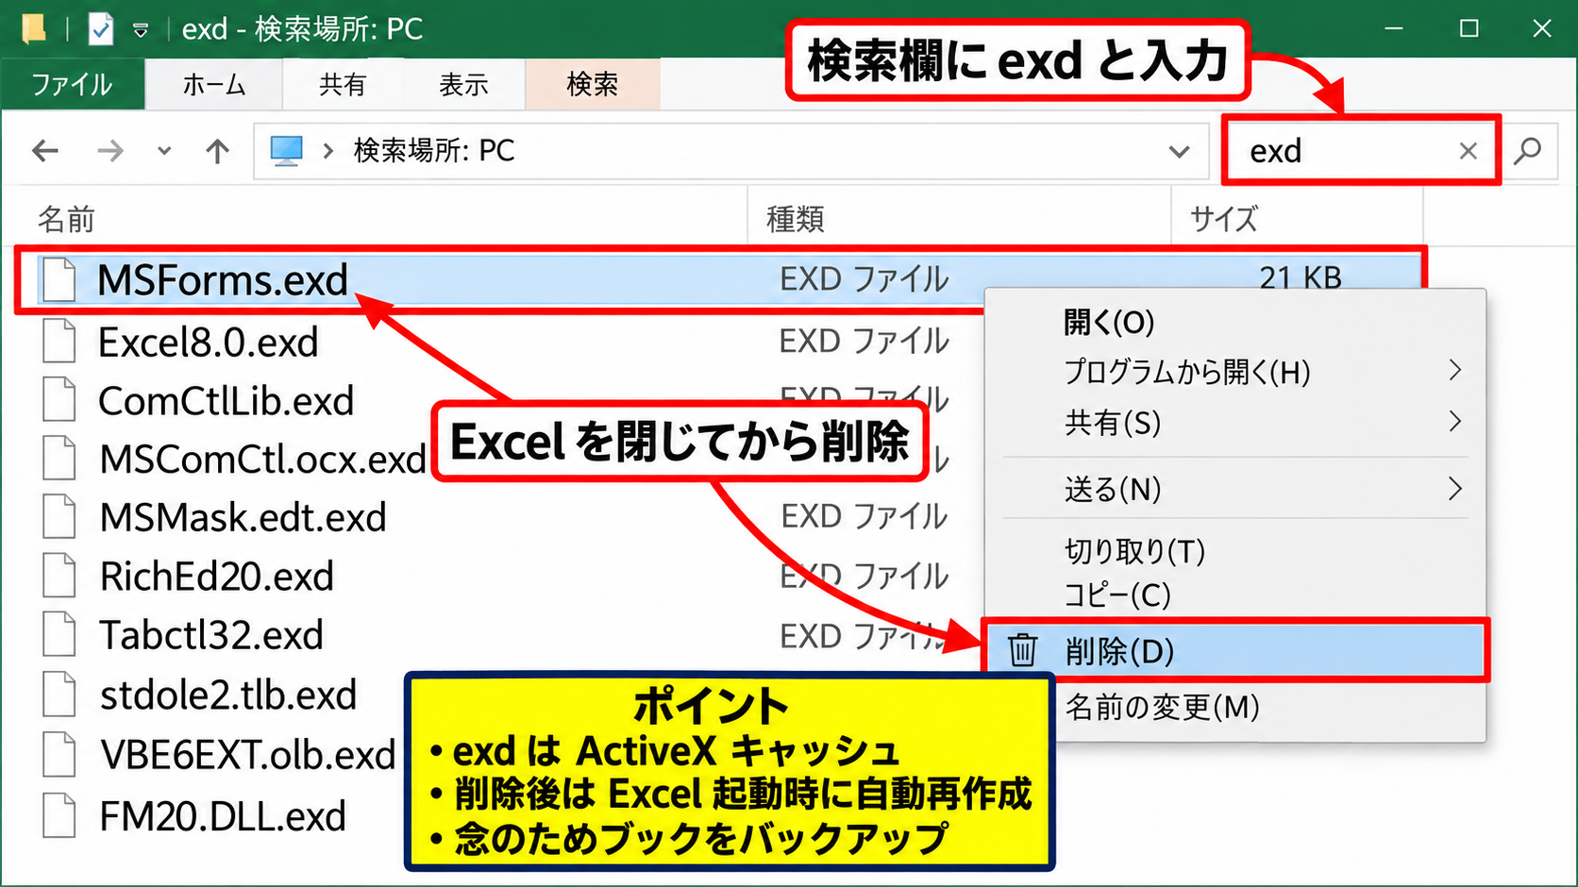Select ComCtlLib.exd file name
The image size is (1578, 887).
226,401
